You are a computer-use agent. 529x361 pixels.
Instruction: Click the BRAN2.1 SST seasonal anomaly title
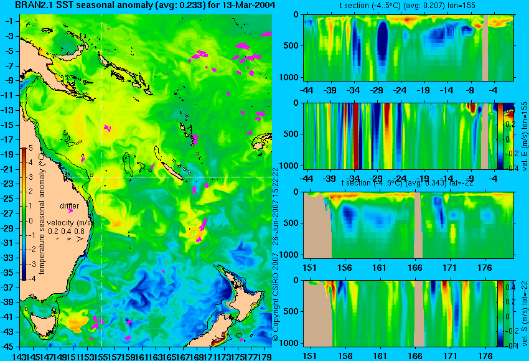(145, 5)
